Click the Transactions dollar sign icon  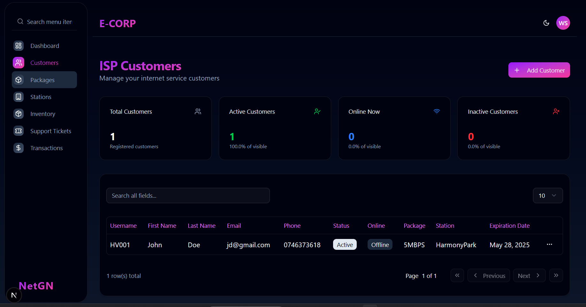coord(19,148)
